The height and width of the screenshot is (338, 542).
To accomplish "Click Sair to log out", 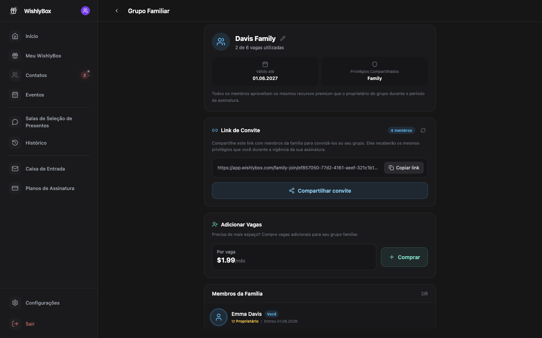I will click(x=49, y=324).
